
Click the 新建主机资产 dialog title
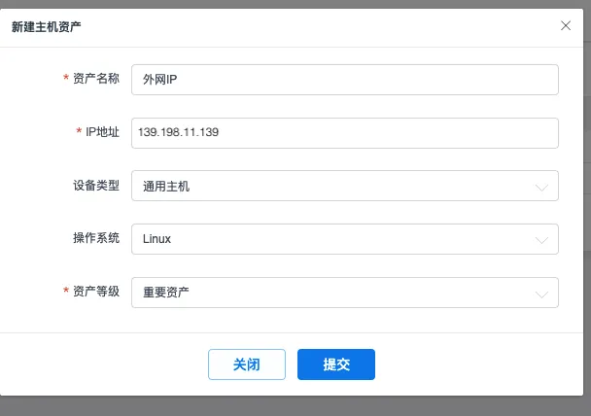[46, 26]
